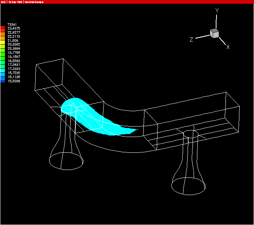Click the 17.9491 legend value
Image resolution: width=254 pixels, height=225 pixels.
point(14,65)
